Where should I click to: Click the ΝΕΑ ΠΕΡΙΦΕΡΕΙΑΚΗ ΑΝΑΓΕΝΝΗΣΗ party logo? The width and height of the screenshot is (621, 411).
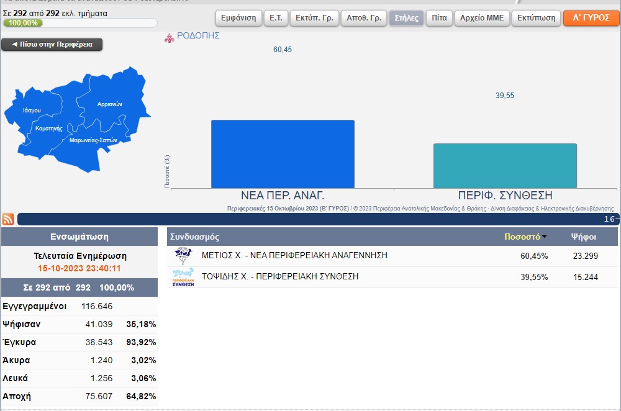(183, 256)
